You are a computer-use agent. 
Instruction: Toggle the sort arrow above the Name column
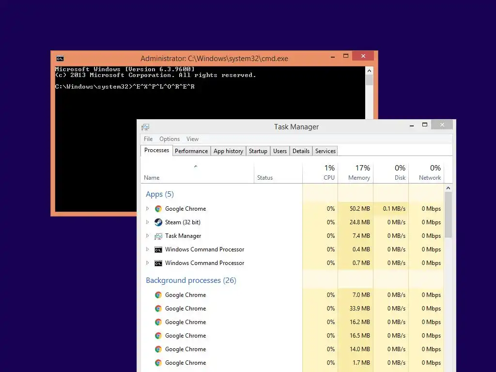coord(196,167)
